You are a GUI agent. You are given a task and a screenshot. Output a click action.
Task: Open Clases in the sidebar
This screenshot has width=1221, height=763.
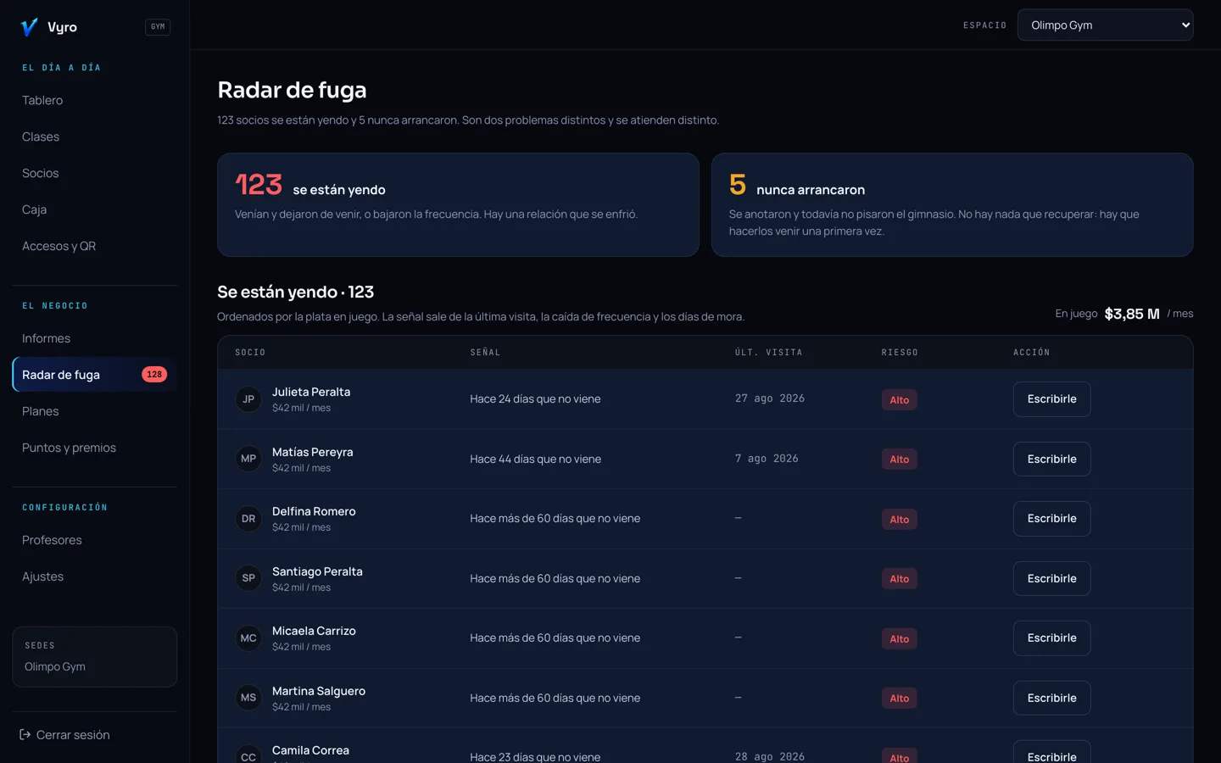(94, 136)
